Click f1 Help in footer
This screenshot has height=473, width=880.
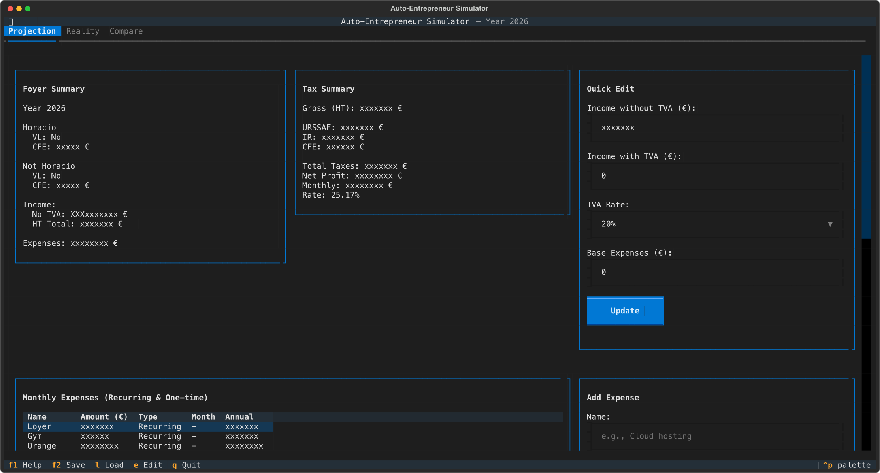(x=25, y=465)
